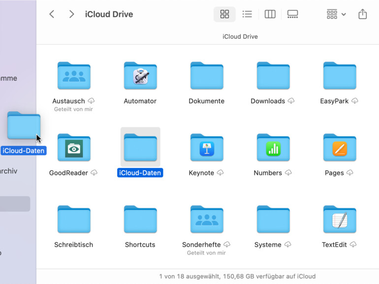
Task: Select the Shortcuts folder icon
Action: [x=140, y=219]
